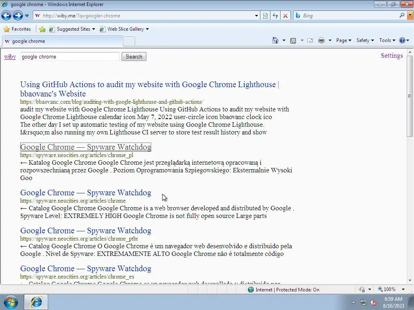Image resolution: width=414 pixels, height=310 pixels.
Task: Click the Home icon in the command bar
Action: [275, 40]
